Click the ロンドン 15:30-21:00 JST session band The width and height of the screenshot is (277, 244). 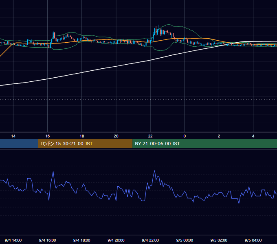click(x=85, y=144)
